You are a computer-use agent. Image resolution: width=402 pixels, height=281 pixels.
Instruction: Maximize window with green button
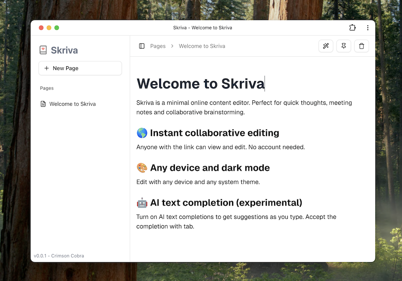(x=57, y=28)
